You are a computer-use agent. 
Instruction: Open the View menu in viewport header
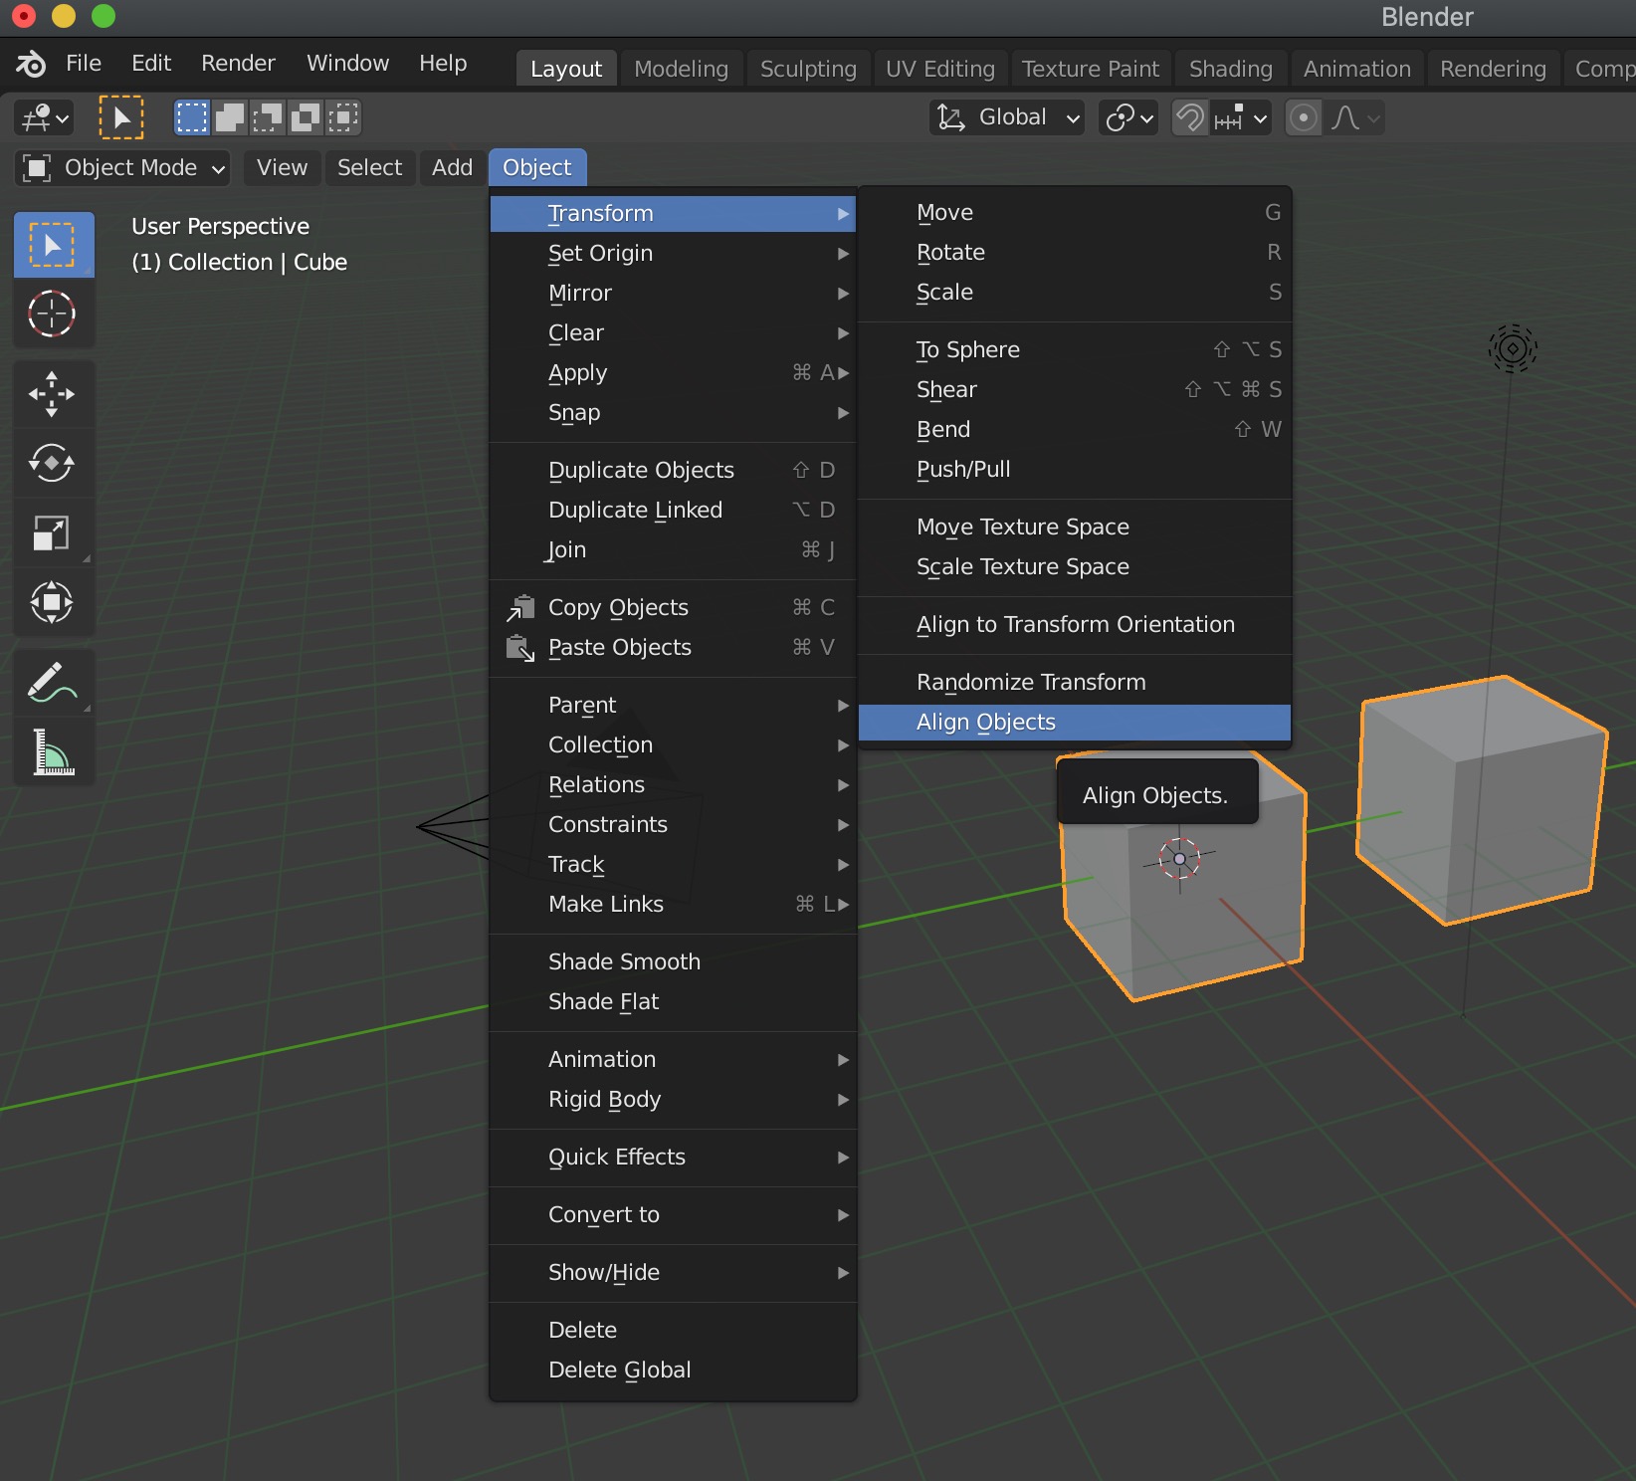click(282, 167)
